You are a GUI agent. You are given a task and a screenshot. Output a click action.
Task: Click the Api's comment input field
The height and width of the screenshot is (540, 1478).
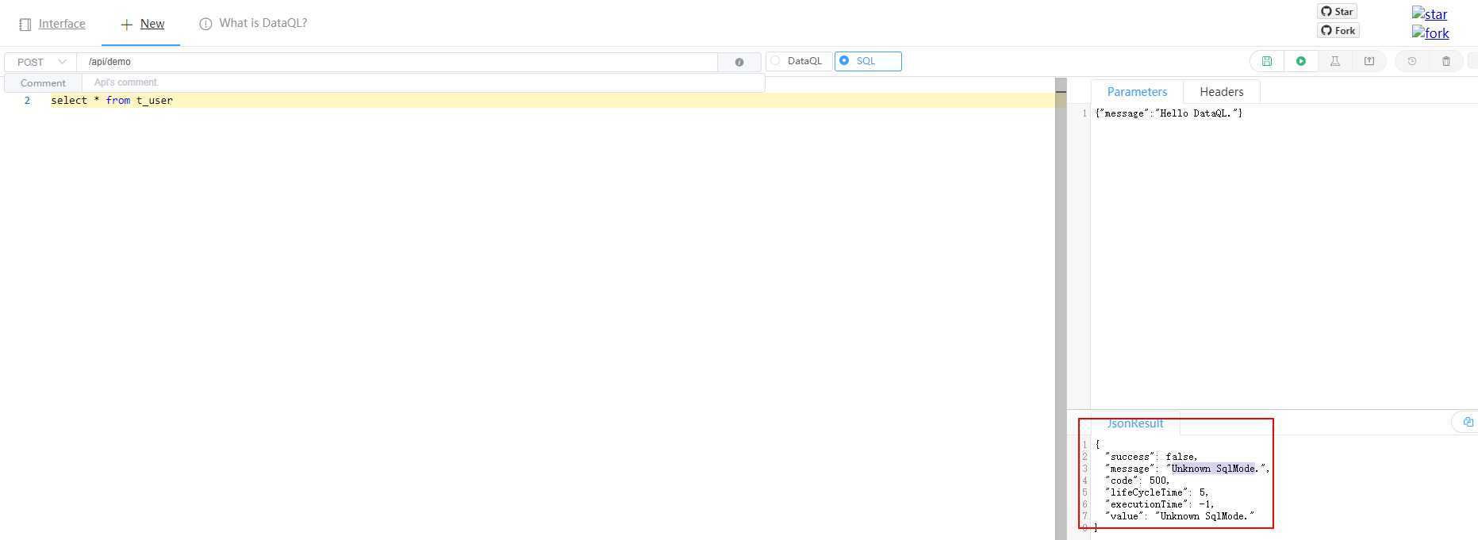[423, 82]
